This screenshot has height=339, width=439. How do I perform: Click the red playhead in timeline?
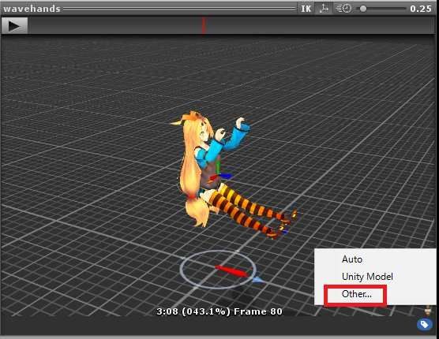(x=204, y=26)
